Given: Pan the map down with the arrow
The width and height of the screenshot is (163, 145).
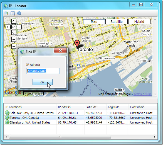Looking at the screenshot, I should (x=14, y=33).
